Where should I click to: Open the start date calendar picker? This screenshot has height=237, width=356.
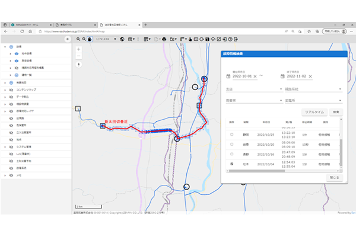point(228,76)
